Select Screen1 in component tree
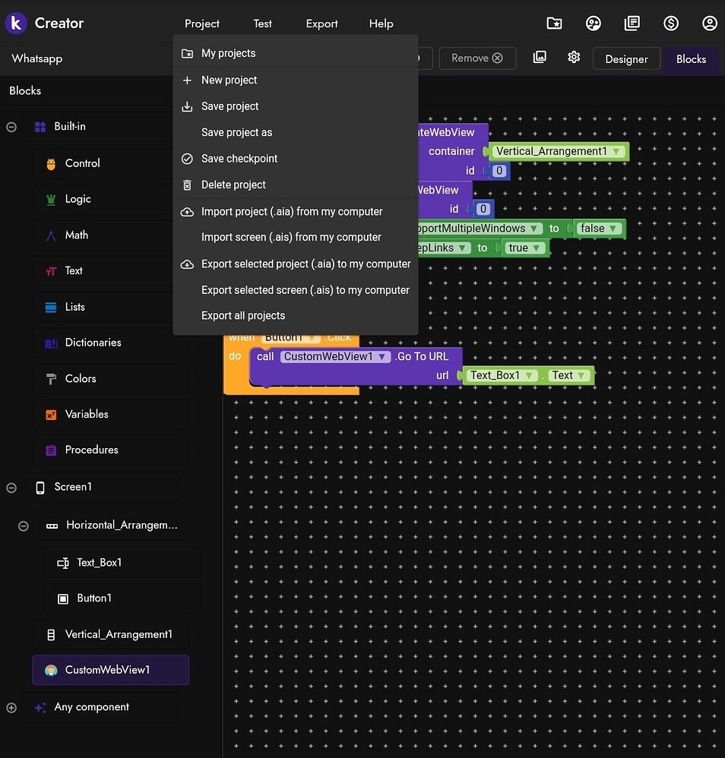This screenshot has width=725, height=758. [x=100, y=487]
